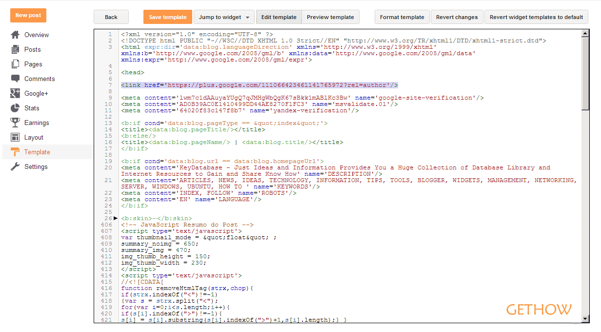Go Back from the template editor

click(111, 17)
